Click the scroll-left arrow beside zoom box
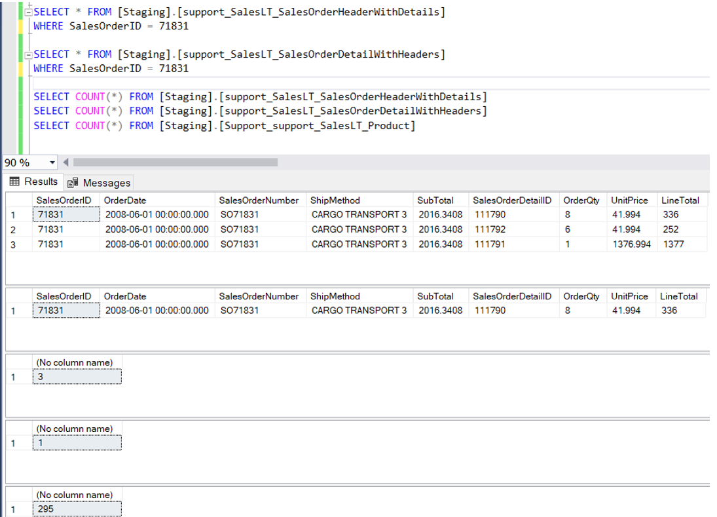The width and height of the screenshot is (717, 517). point(65,162)
